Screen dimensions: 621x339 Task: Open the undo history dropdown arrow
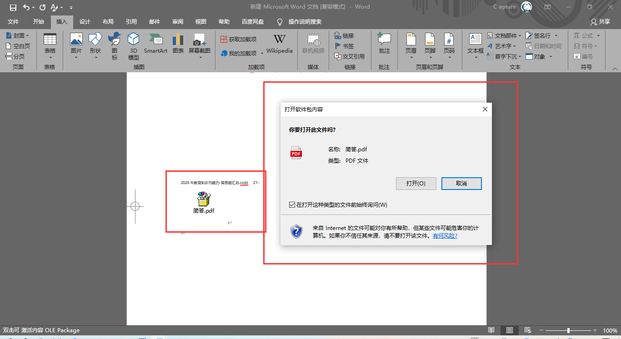(34, 8)
